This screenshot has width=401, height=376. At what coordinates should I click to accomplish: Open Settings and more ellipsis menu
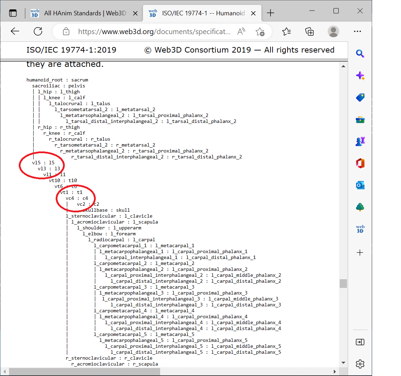click(x=357, y=32)
